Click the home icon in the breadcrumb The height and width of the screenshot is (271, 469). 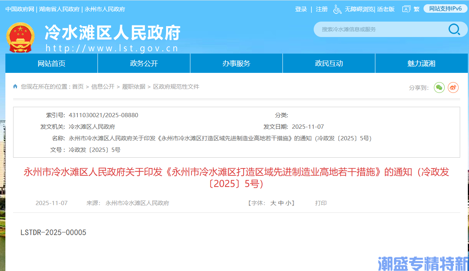[15, 86]
